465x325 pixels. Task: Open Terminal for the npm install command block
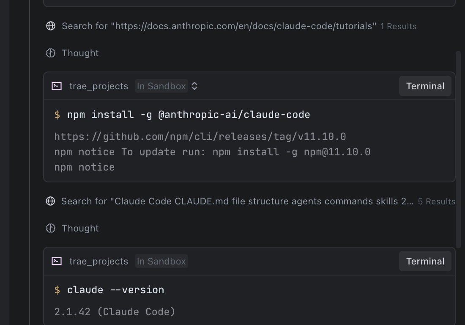[x=425, y=85]
